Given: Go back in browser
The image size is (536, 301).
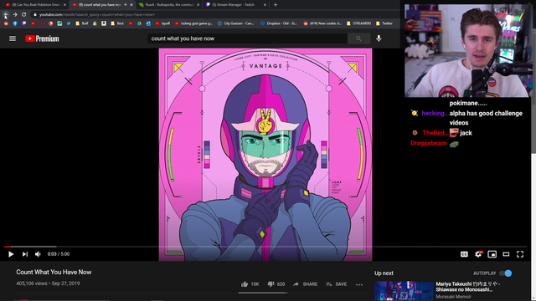Looking at the screenshot, I should (6, 14).
